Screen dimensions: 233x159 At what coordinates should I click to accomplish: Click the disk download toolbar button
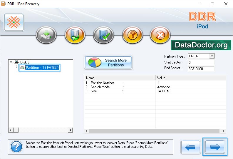pyautogui.click(x=46, y=35)
